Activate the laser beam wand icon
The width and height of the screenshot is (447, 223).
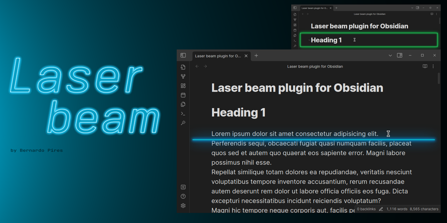183,123
